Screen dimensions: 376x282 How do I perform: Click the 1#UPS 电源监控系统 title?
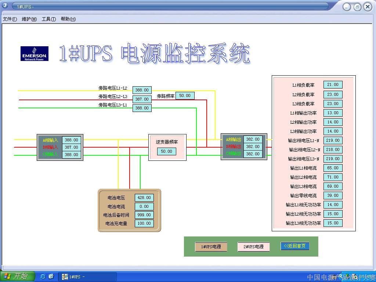click(155, 53)
